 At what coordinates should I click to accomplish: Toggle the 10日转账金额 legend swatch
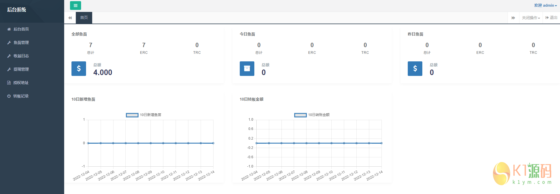300,115
